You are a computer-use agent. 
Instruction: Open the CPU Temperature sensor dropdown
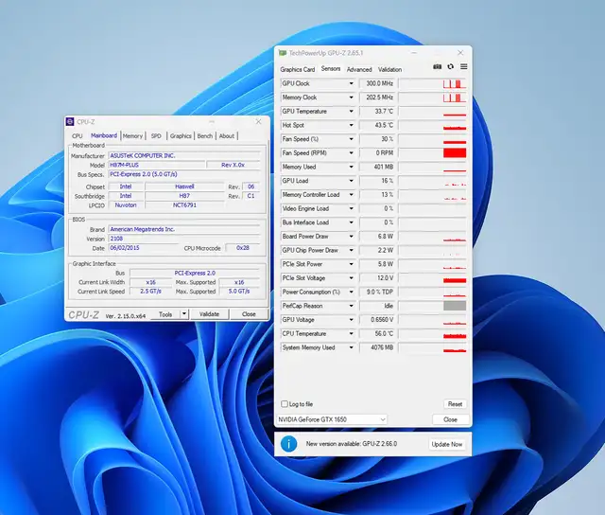[351, 334]
